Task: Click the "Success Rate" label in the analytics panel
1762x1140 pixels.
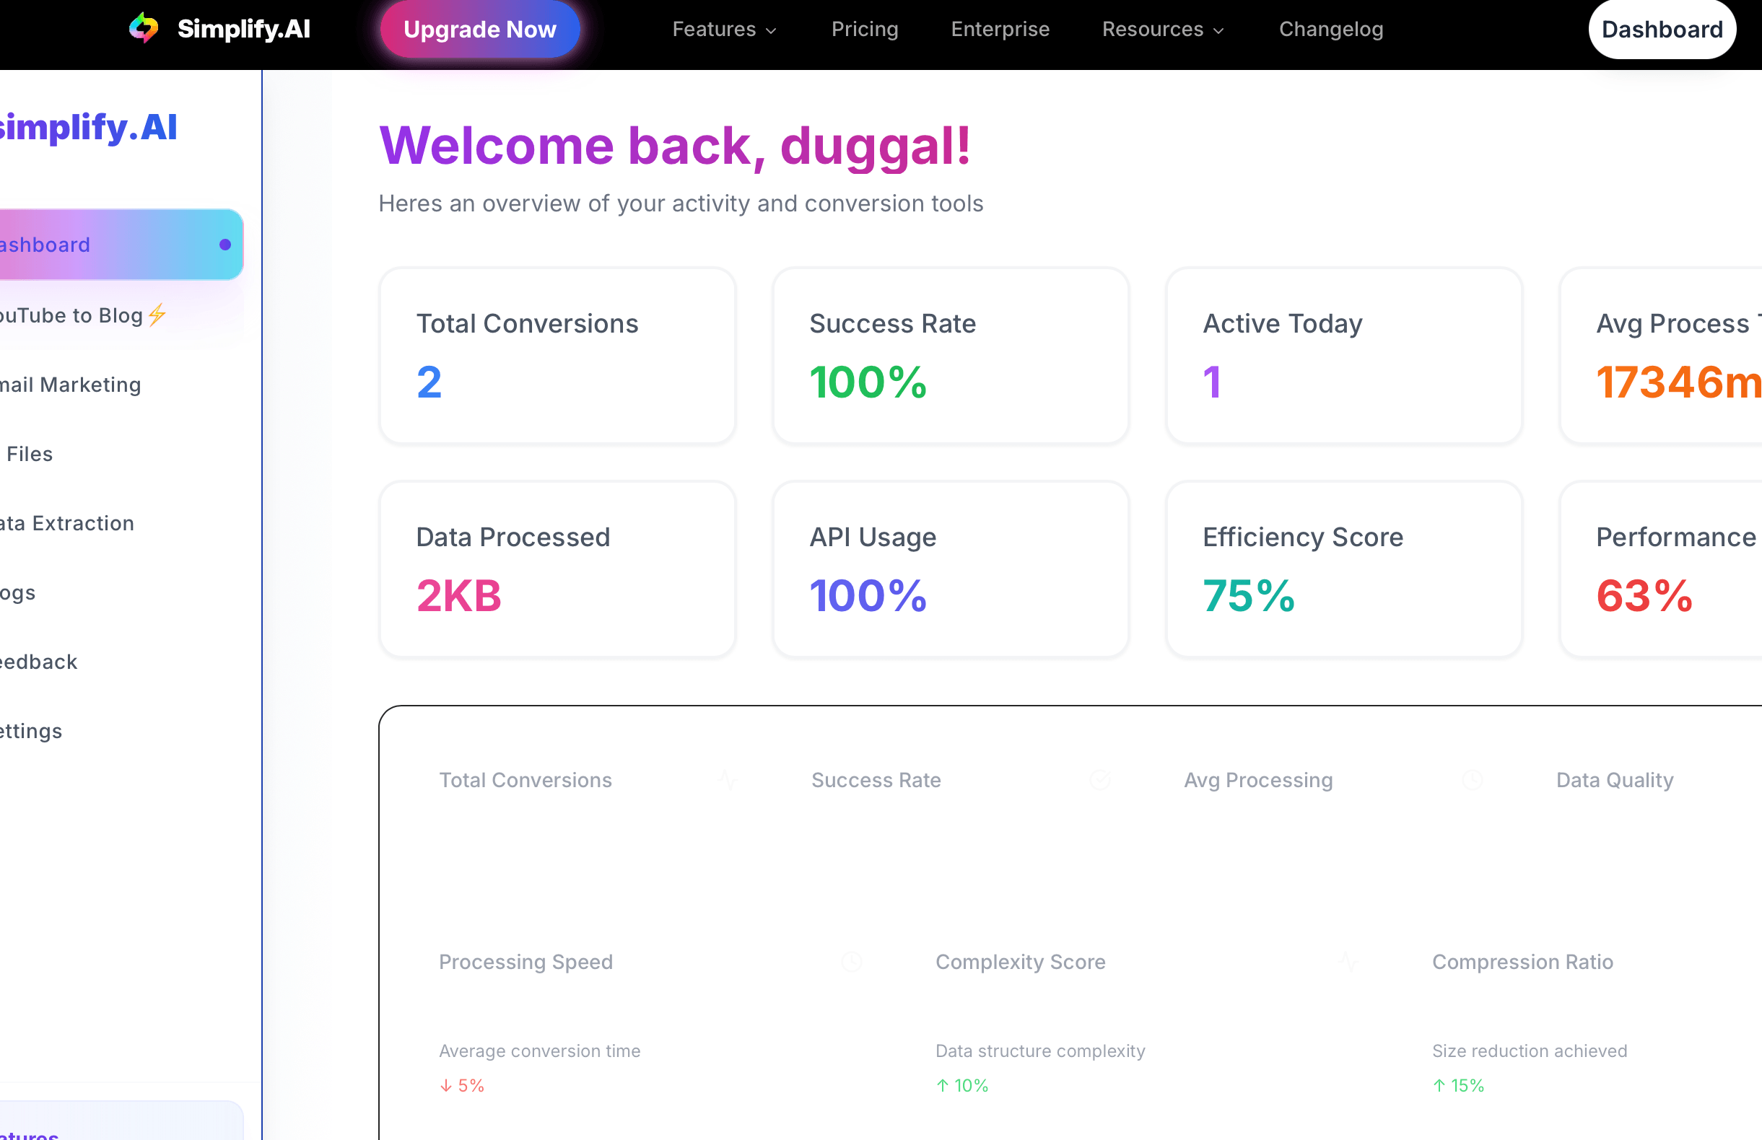Action: (876, 780)
